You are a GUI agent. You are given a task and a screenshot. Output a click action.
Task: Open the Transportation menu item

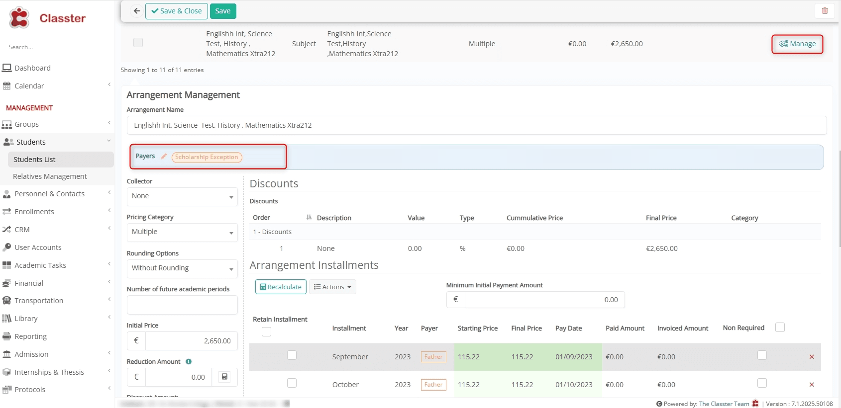tap(39, 301)
